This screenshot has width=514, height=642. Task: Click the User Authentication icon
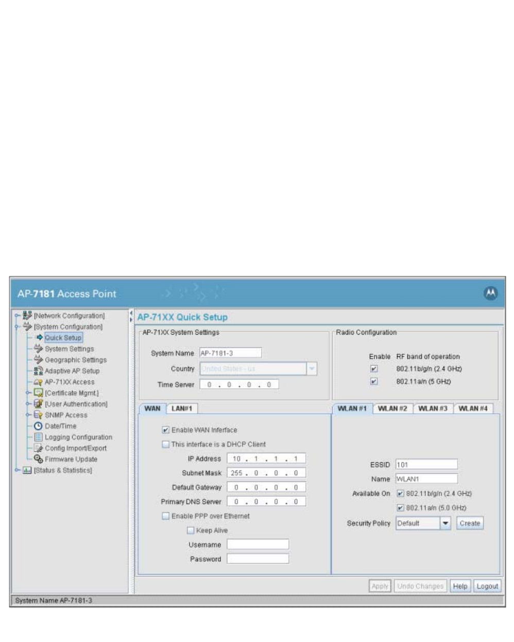38,404
